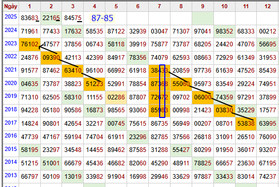Image resolution: width=279 pixels, height=187 pixels.
Task: Click the green cell 74359
Action: [x=224, y=97]
